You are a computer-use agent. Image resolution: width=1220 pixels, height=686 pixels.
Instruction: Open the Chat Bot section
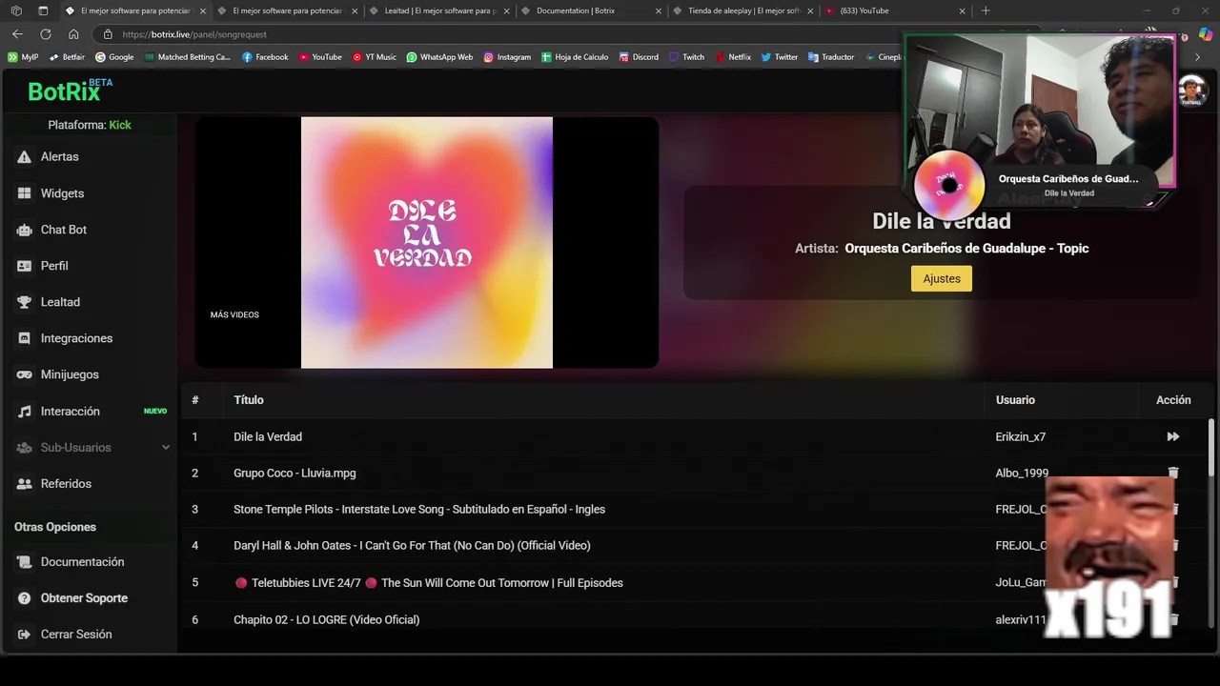coord(63,230)
